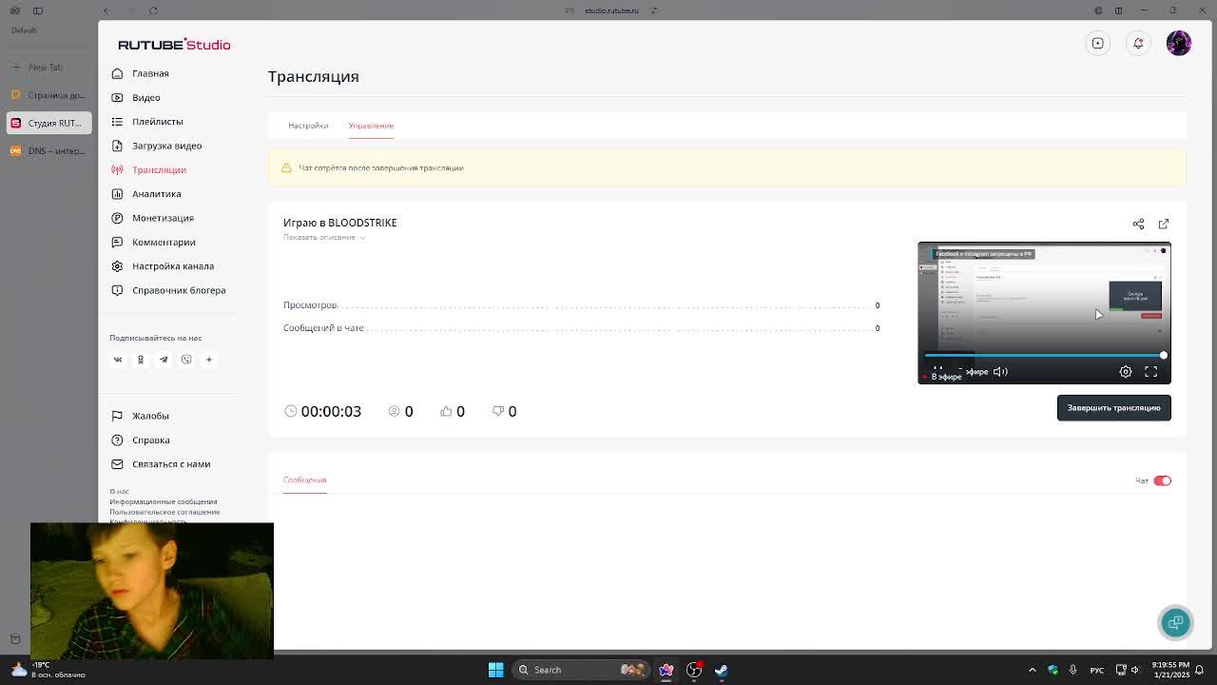Click the studio.rutube.ru address bar
The height and width of the screenshot is (685, 1217).
click(x=610, y=10)
